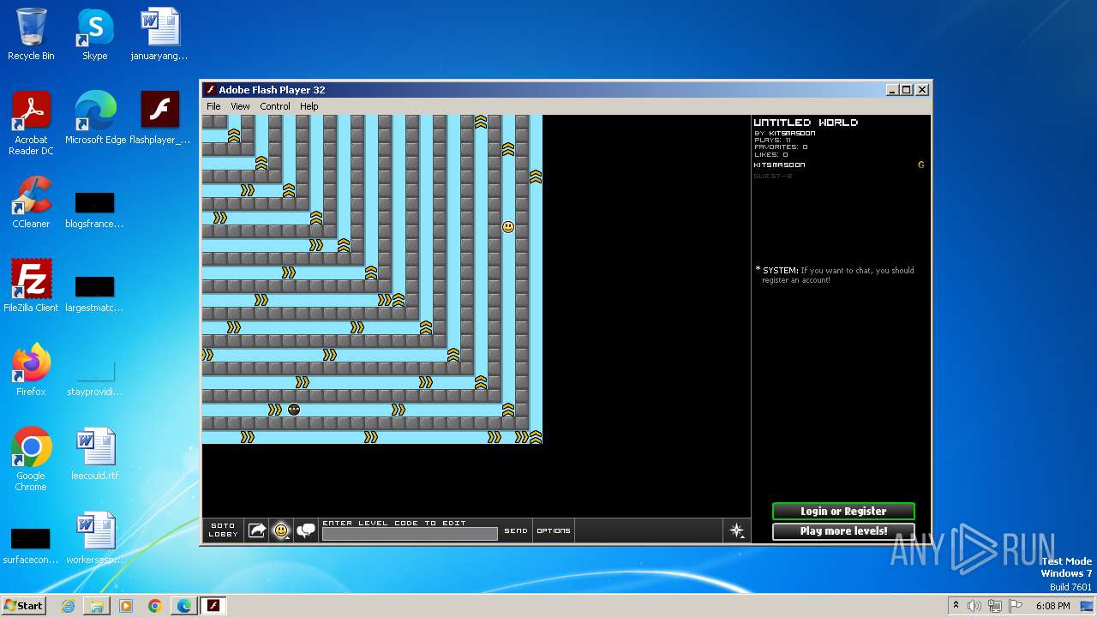This screenshot has width=1097, height=617.
Task: Open Skype desktop shortcut
Action: click(x=94, y=35)
